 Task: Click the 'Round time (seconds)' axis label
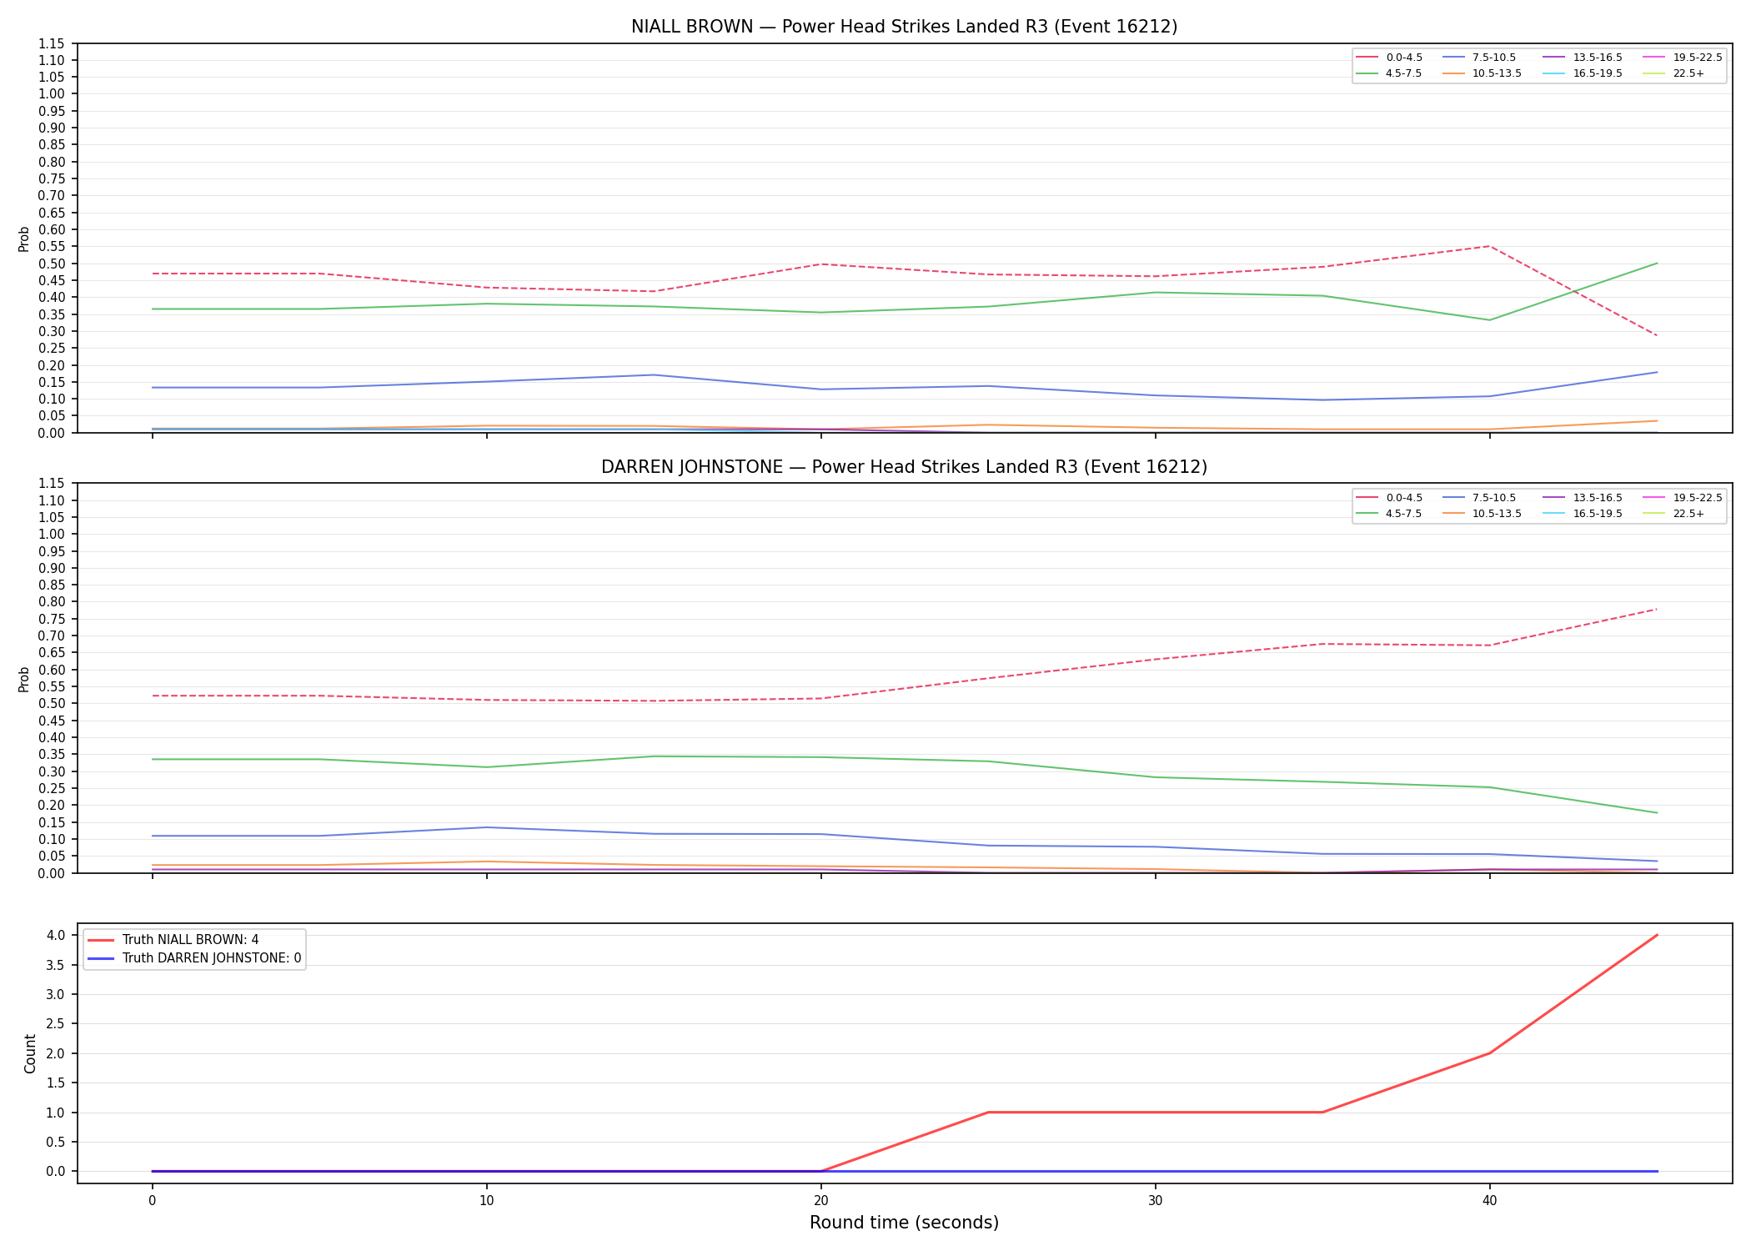tap(904, 1223)
